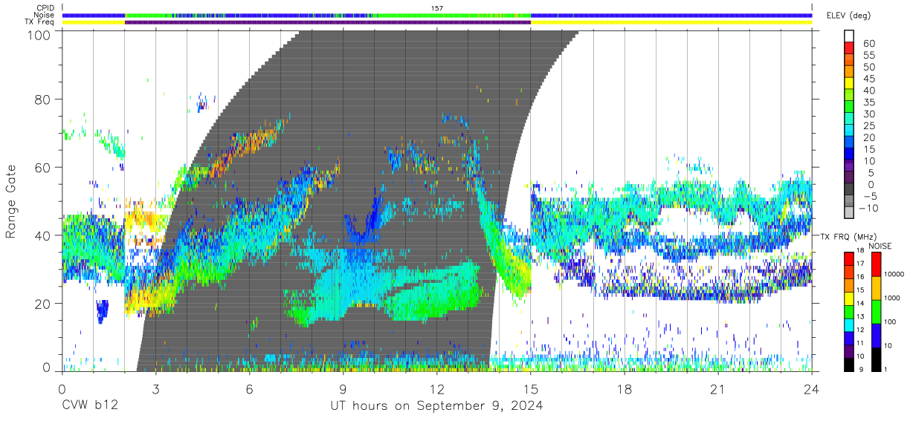This screenshot has height=421, width=913.
Task: Click the 35 label on the elevation scale
Action: [x=868, y=102]
